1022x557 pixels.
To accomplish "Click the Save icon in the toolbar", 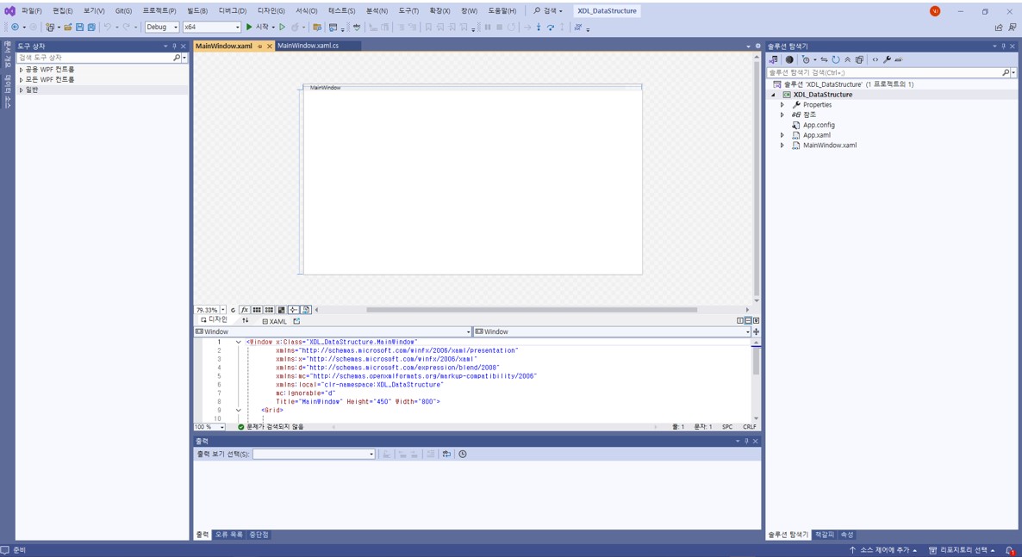I will 79,28.
